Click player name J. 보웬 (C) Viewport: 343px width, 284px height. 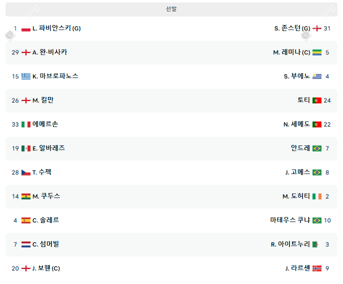click(46, 268)
